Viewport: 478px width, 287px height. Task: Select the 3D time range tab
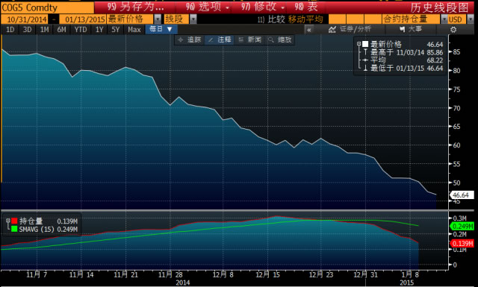click(27, 30)
